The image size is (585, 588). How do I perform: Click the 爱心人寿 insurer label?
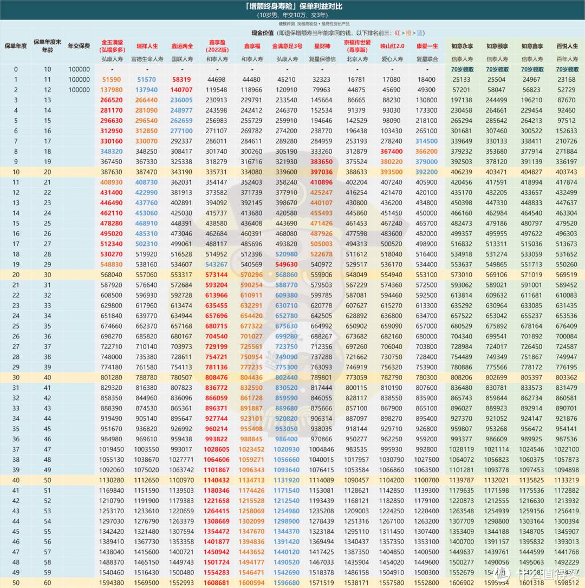pos(392,59)
